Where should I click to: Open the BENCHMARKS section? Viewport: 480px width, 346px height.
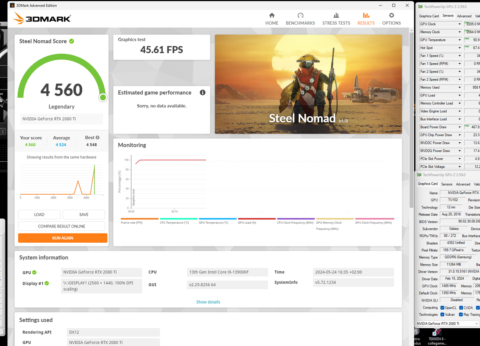tap(300, 19)
